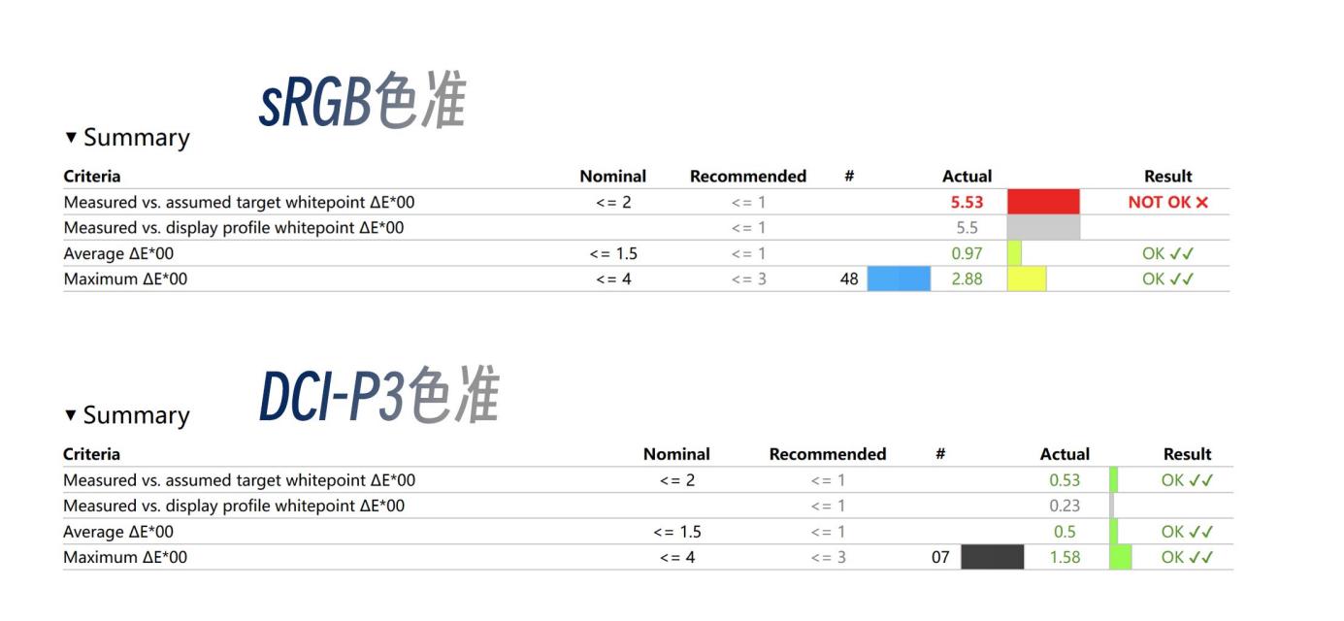Screen dimensions: 1344x621
Task: Click the sRGB Criteria column header
Action: click(92, 177)
